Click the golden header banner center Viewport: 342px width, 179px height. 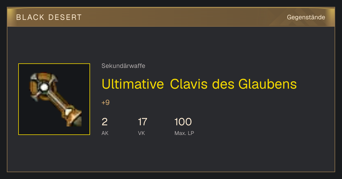point(171,17)
